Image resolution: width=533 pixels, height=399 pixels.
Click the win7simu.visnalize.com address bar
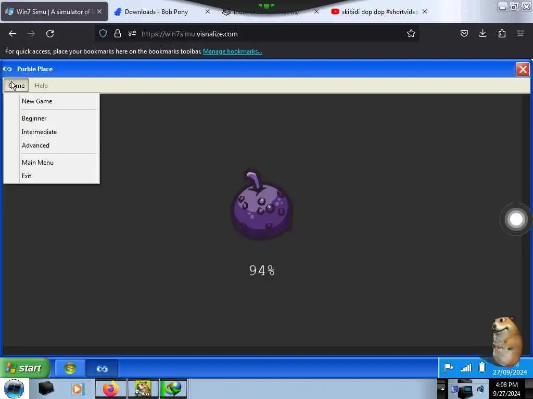258,34
